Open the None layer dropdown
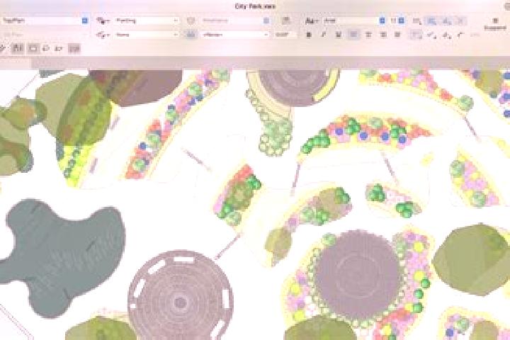 pyautogui.click(x=147, y=35)
